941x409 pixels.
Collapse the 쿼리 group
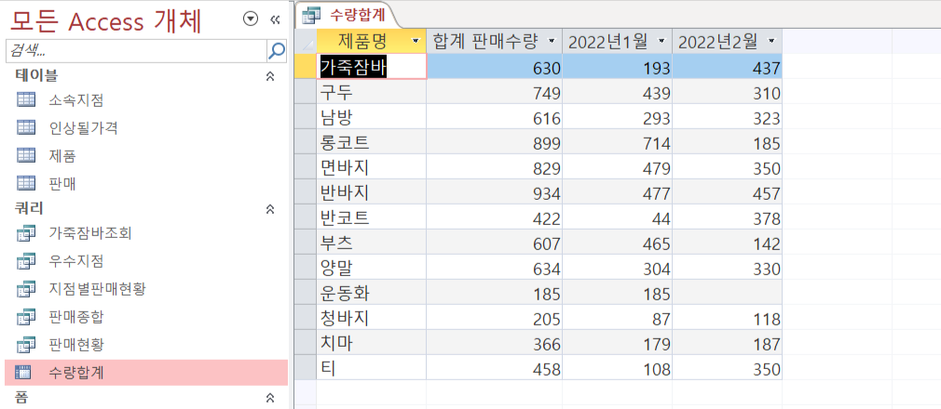coord(270,209)
